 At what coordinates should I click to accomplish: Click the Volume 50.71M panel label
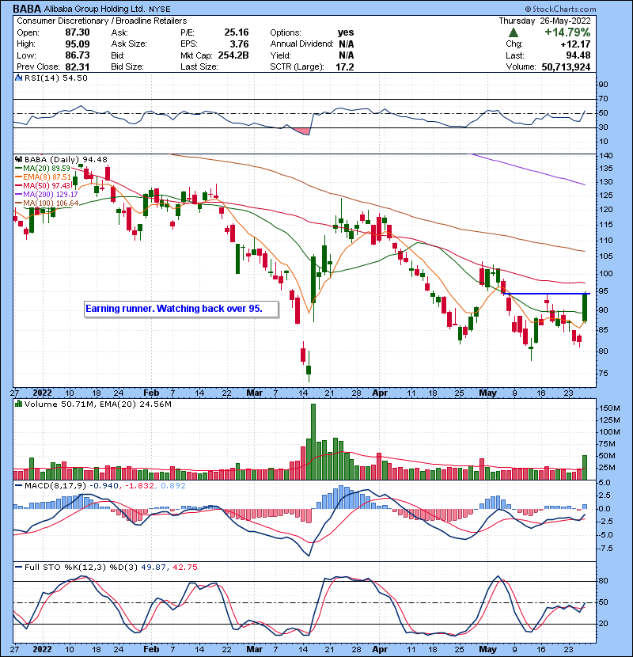click(x=60, y=404)
